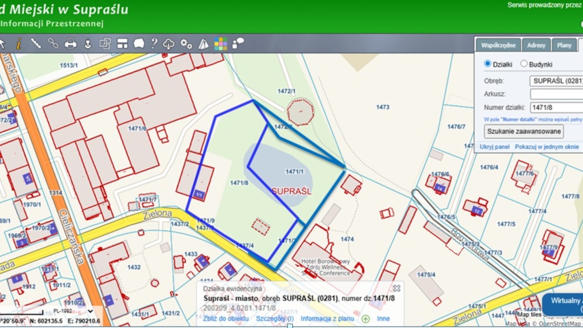Click the Szukanie zaawansowane button

(524, 132)
